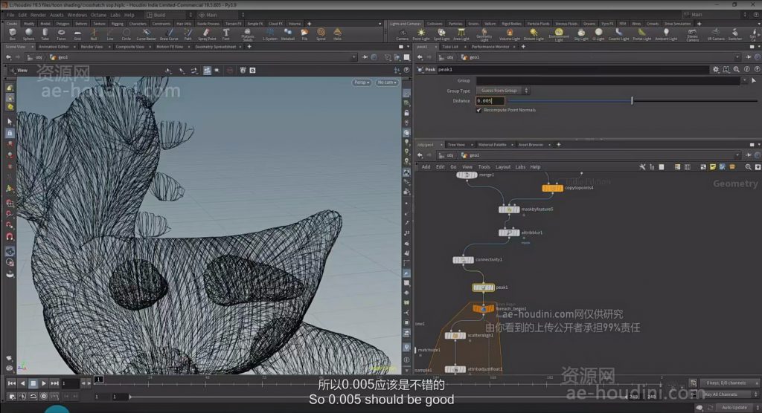Add a Point Light from shelf

(421, 34)
